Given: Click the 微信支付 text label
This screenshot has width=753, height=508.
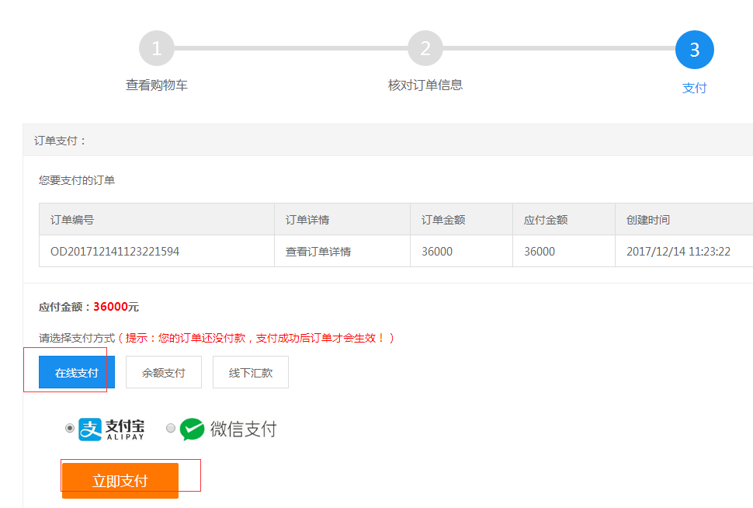Looking at the screenshot, I should click(244, 429).
